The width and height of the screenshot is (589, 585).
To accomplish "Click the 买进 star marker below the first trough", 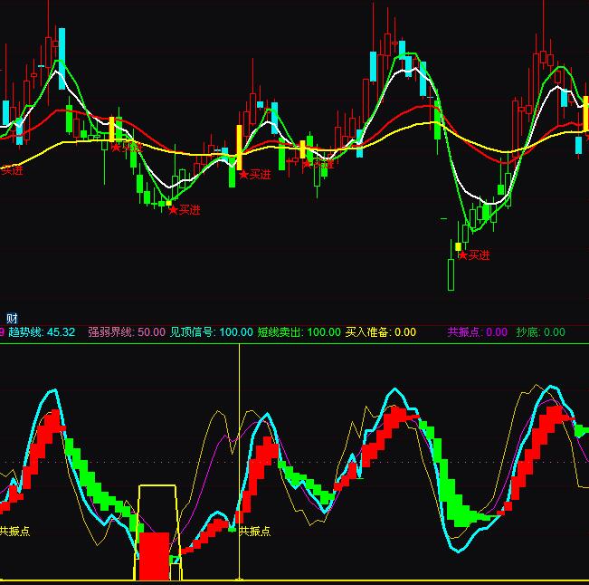I will click(x=184, y=210).
